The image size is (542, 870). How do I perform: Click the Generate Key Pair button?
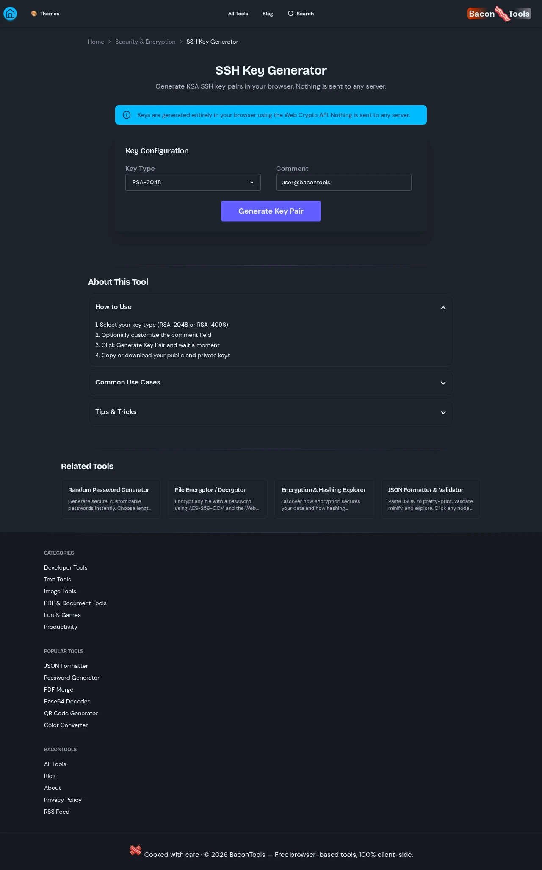[x=271, y=211]
